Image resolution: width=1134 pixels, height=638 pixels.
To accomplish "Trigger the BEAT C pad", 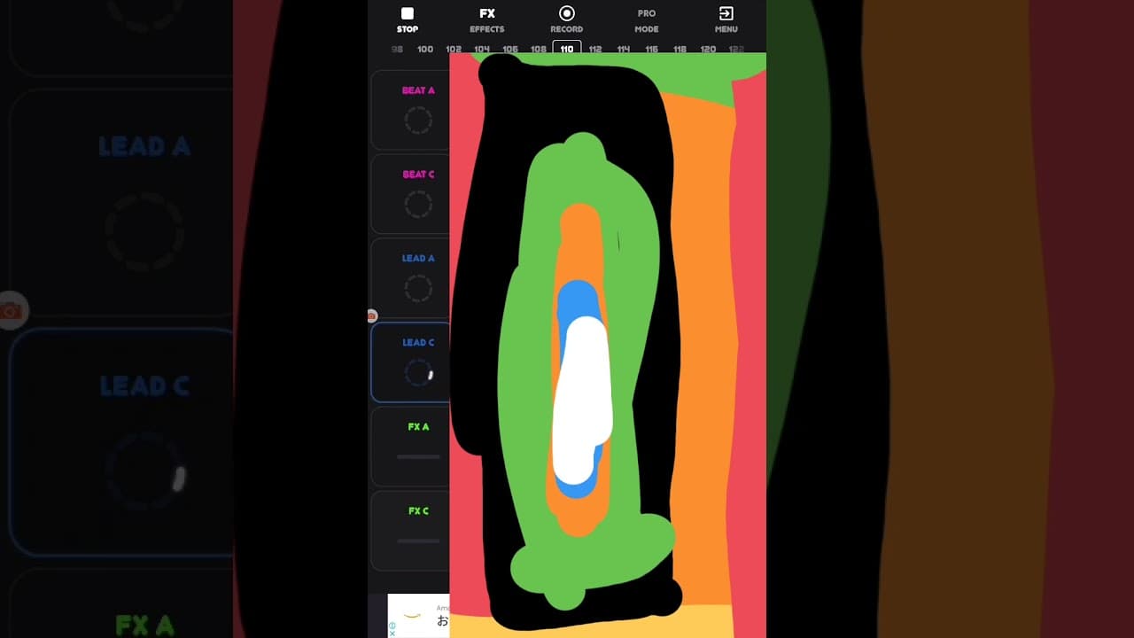I will point(411,194).
